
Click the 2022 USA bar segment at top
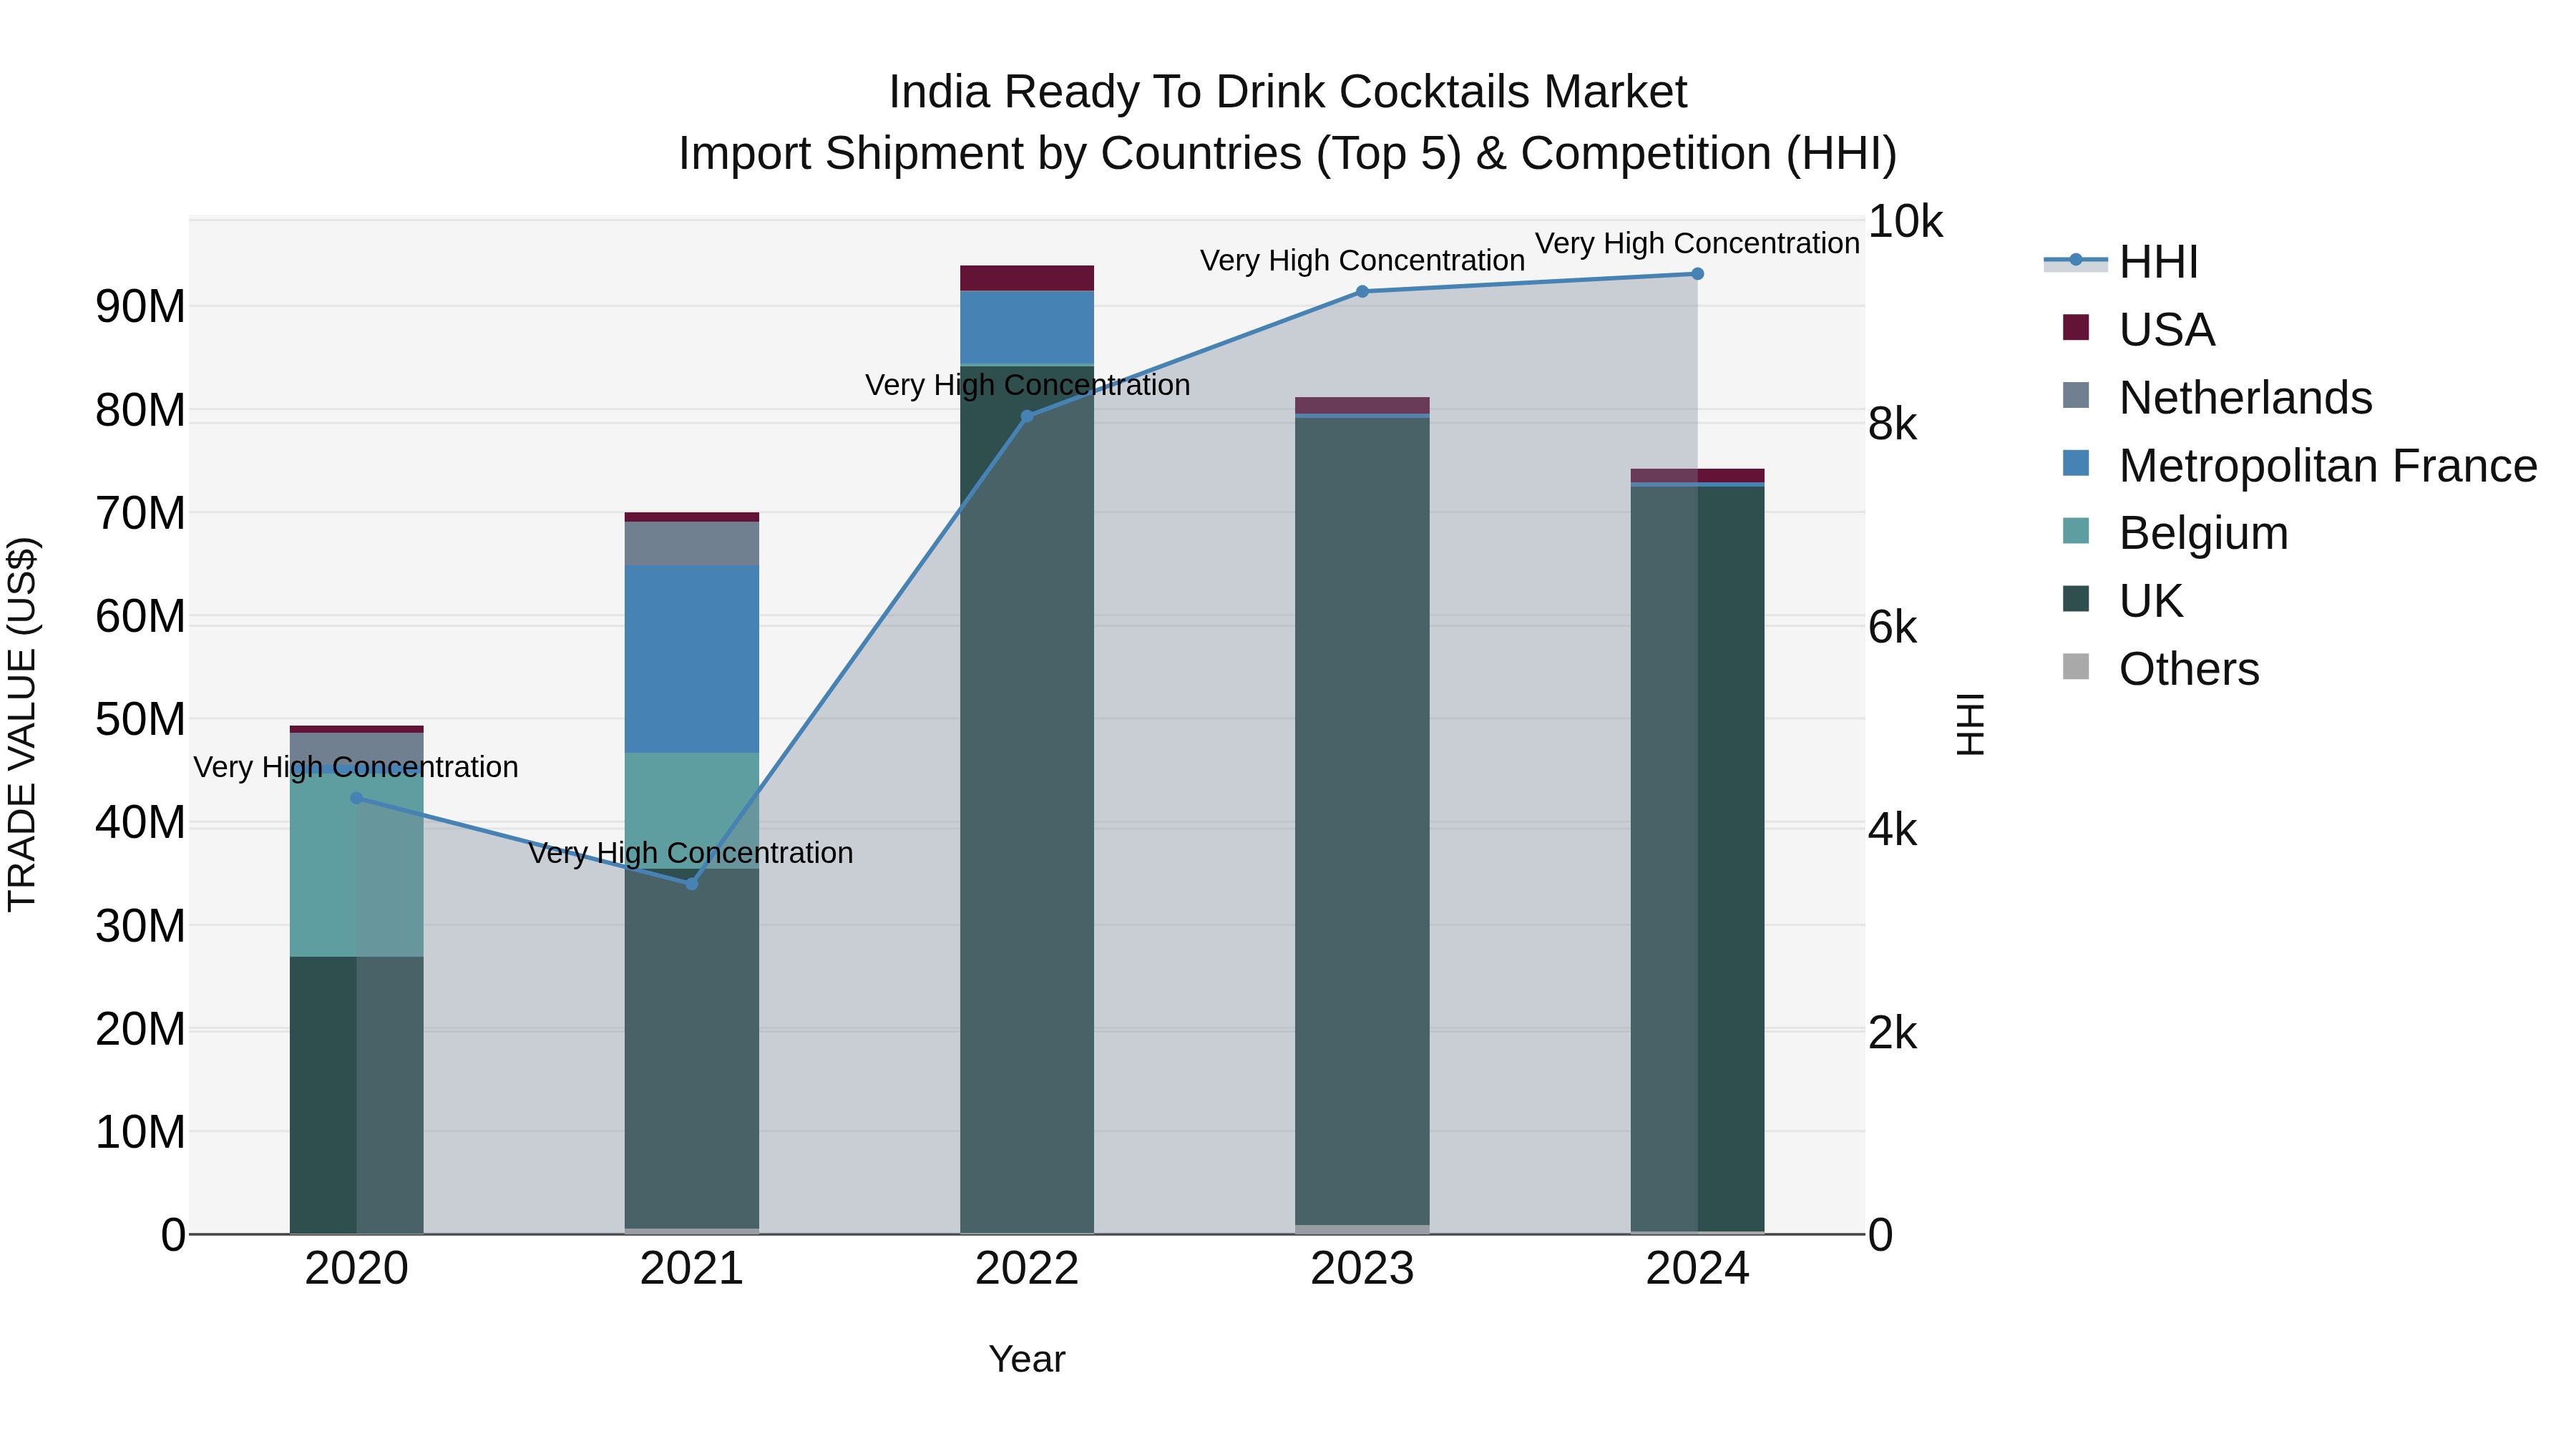coord(1027,278)
